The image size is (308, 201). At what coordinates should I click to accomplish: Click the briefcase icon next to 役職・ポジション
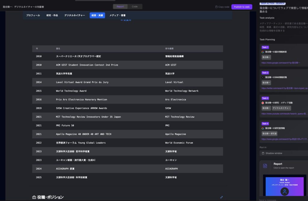pyautogui.click(x=34, y=197)
